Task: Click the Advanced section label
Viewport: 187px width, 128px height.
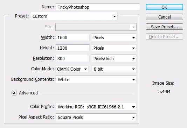Action: (28, 93)
